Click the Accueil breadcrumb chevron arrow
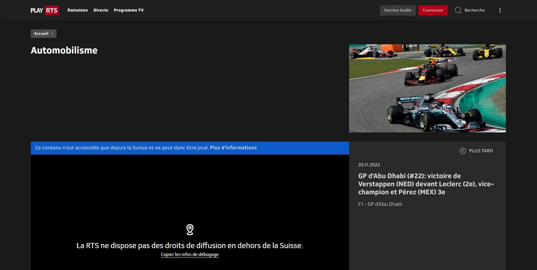 tap(52, 34)
